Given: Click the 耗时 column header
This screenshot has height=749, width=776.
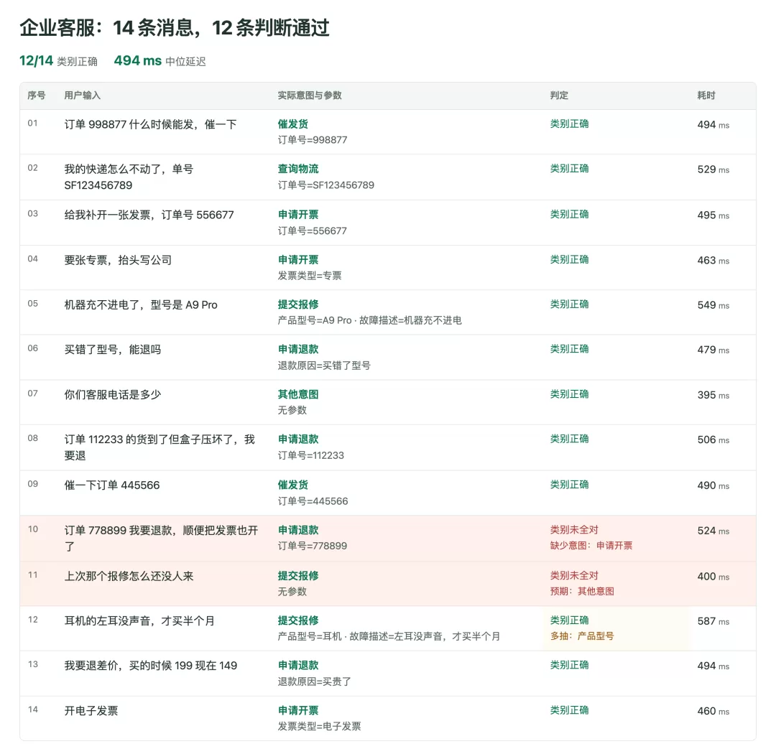Looking at the screenshot, I should tap(706, 96).
